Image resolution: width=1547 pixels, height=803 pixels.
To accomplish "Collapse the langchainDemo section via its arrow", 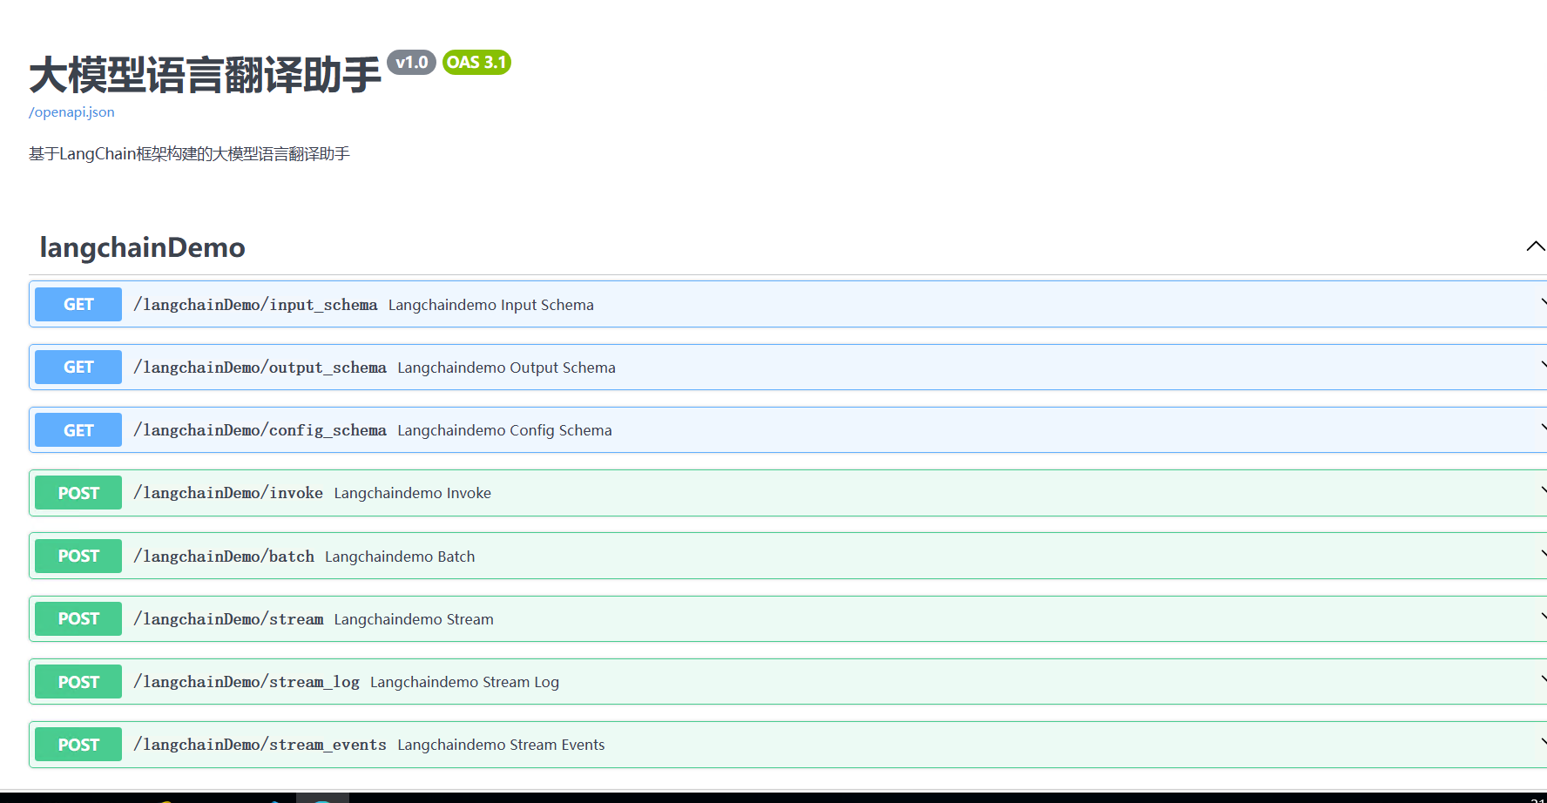I will point(1536,246).
